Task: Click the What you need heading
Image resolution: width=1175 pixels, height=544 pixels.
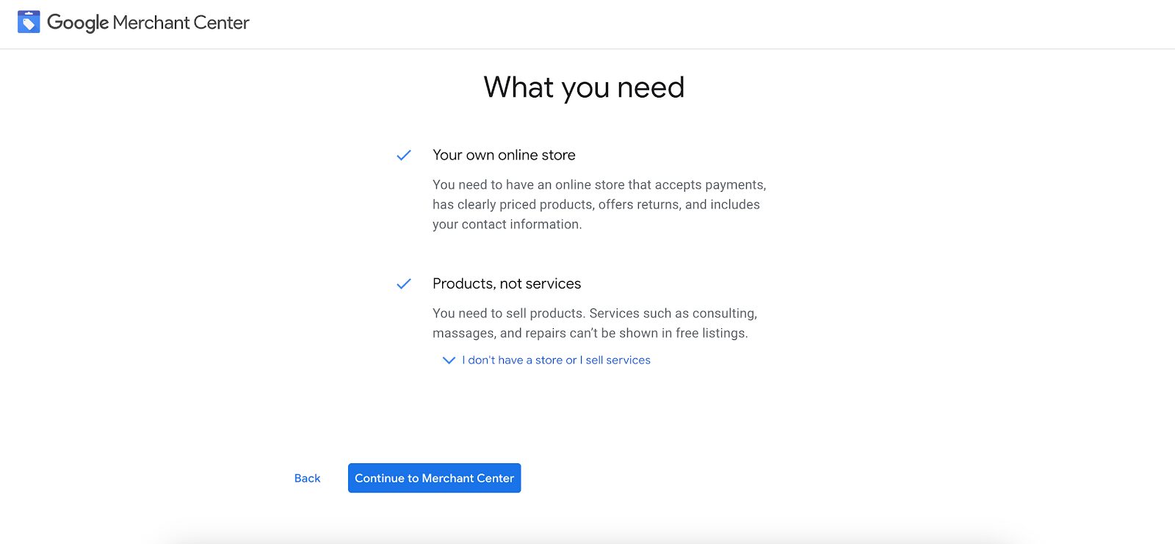Action: coord(584,87)
